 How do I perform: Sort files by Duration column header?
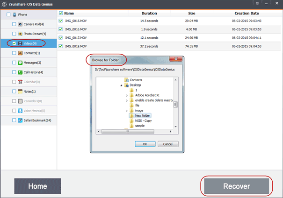coord(149,14)
